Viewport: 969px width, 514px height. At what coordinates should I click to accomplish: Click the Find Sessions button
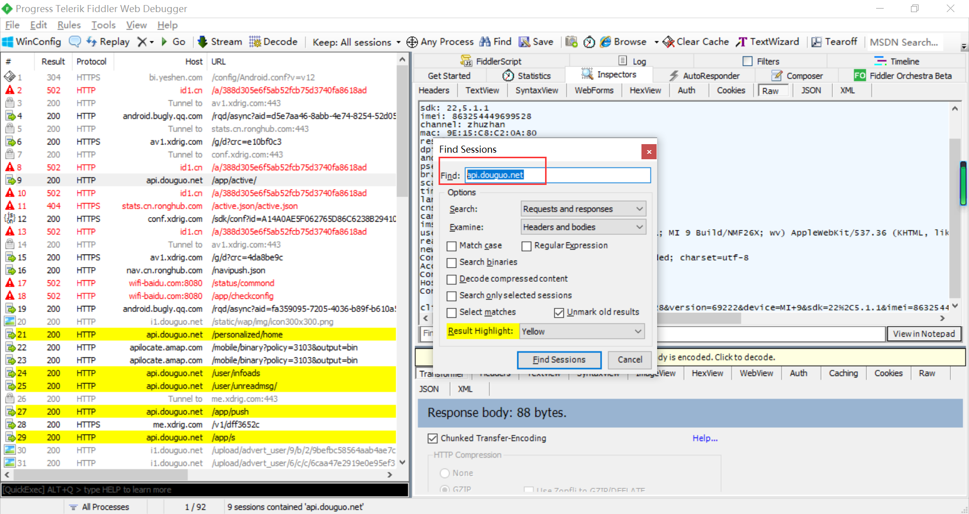tap(559, 360)
